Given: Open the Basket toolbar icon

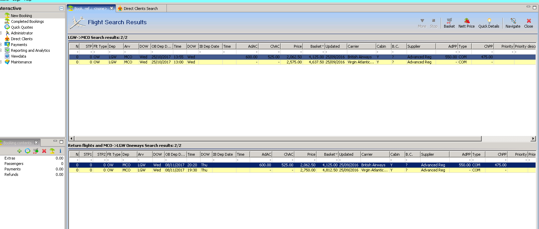Looking at the screenshot, I should pyautogui.click(x=449, y=23).
